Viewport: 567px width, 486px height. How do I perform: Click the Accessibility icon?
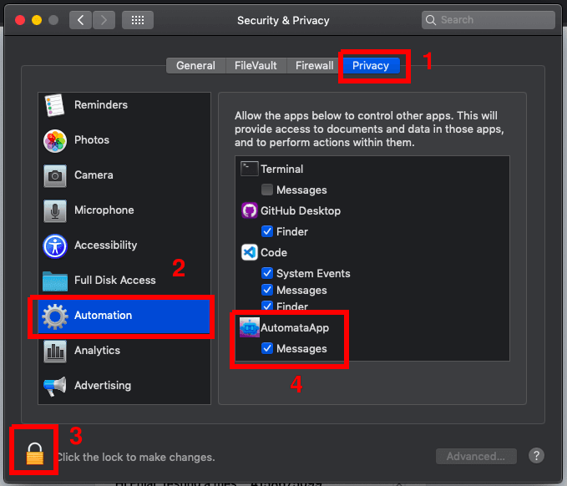coord(55,246)
